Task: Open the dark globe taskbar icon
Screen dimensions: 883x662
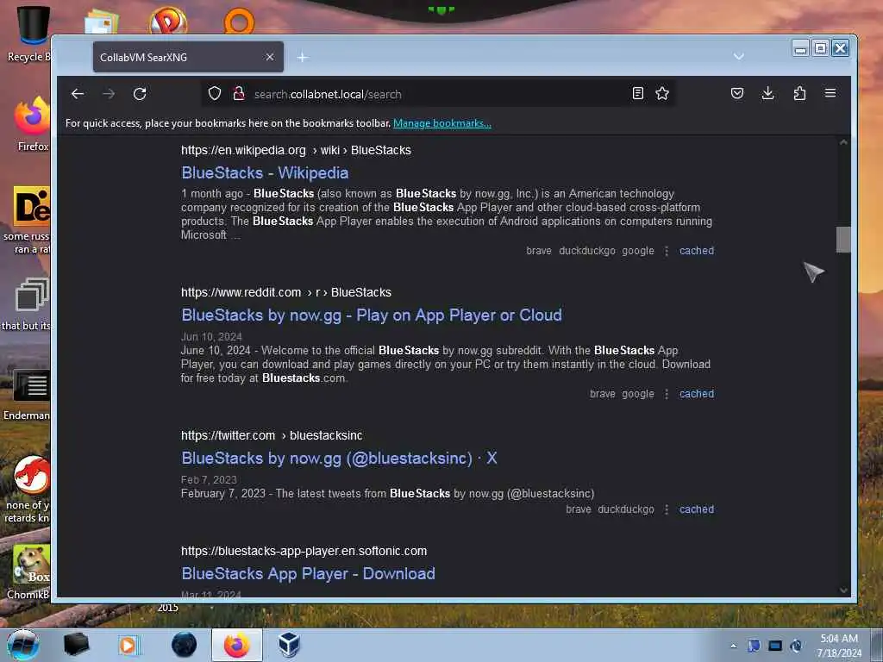Action: pos(185,645)
